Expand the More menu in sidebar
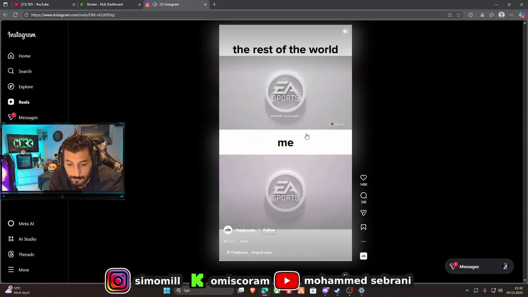 click(x=18, y=270)
